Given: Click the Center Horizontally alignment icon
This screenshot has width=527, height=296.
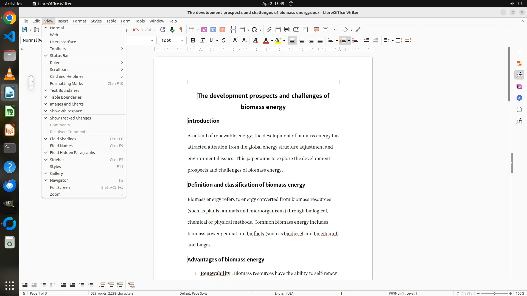Looking at the screenshot, I should (302, 41).
